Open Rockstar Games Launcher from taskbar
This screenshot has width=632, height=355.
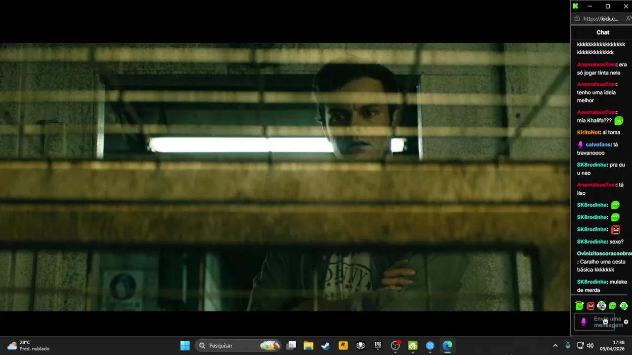click(343, 346)
